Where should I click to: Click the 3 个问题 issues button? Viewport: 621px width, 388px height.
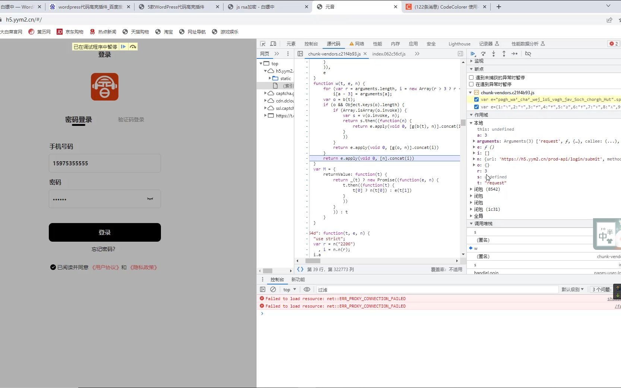pyautogui.click(x=602, y=289)
